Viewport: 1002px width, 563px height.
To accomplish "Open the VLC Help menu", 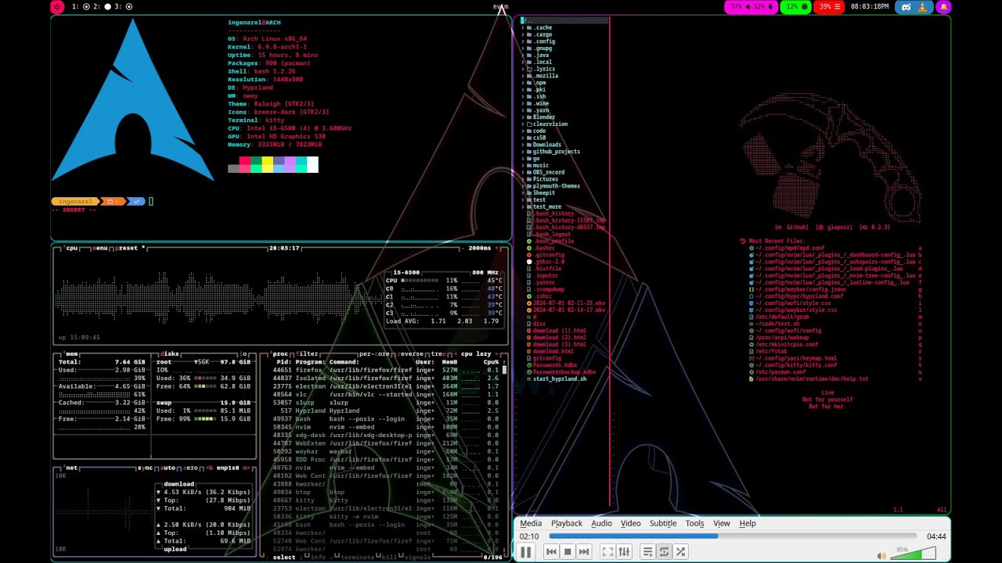I will [748, 523].
